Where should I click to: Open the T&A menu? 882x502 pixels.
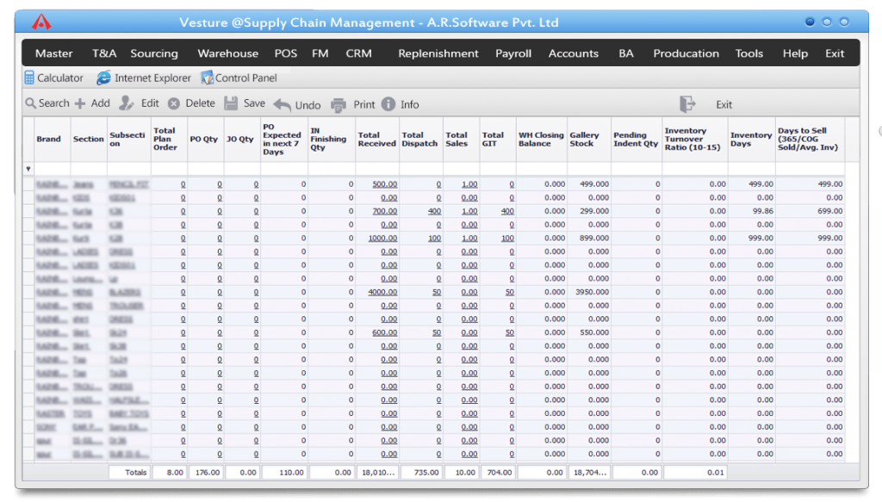tap(104, 53)
